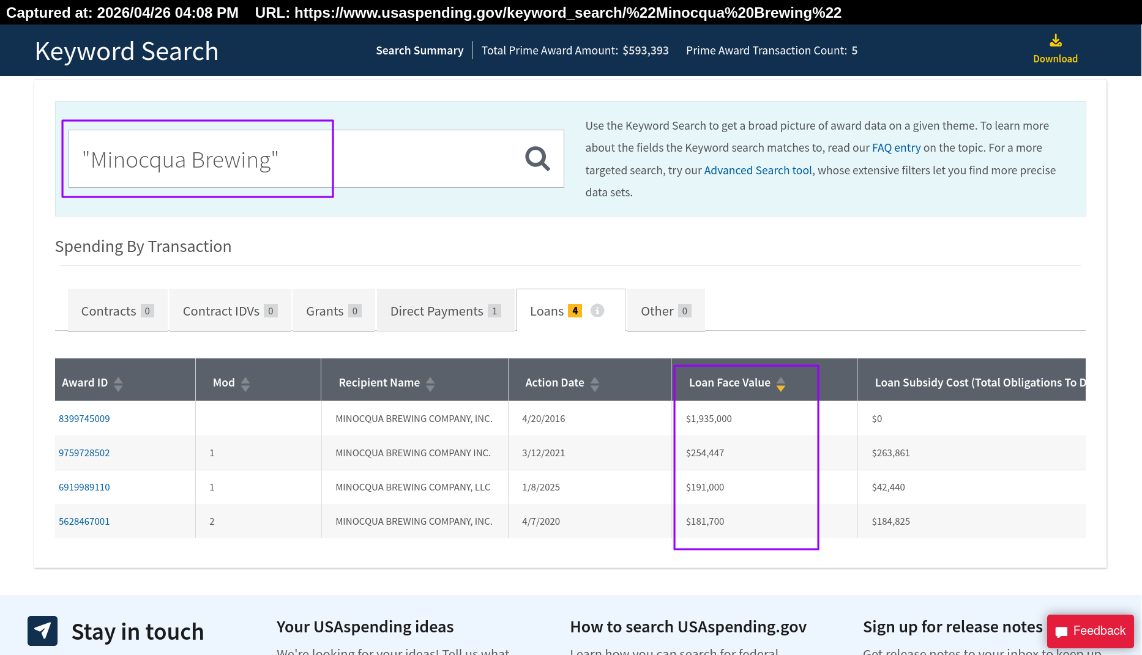Click the magnifying glass search icon
The width and height of the screenshot is (1142, 655).
(x=537, y=159)
